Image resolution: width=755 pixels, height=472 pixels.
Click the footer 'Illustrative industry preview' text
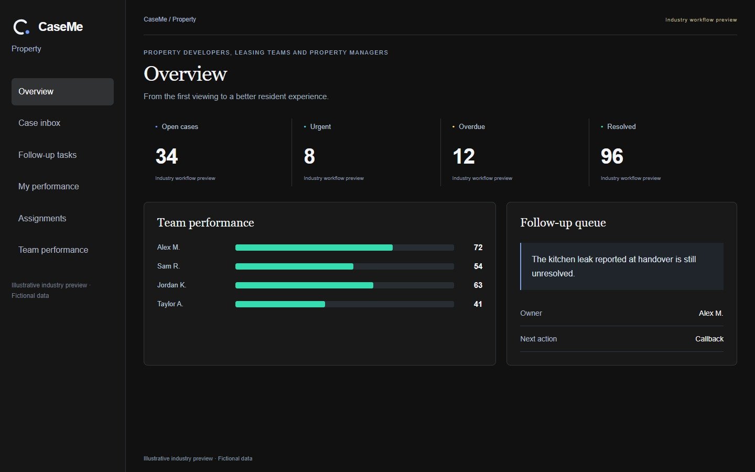198,458
